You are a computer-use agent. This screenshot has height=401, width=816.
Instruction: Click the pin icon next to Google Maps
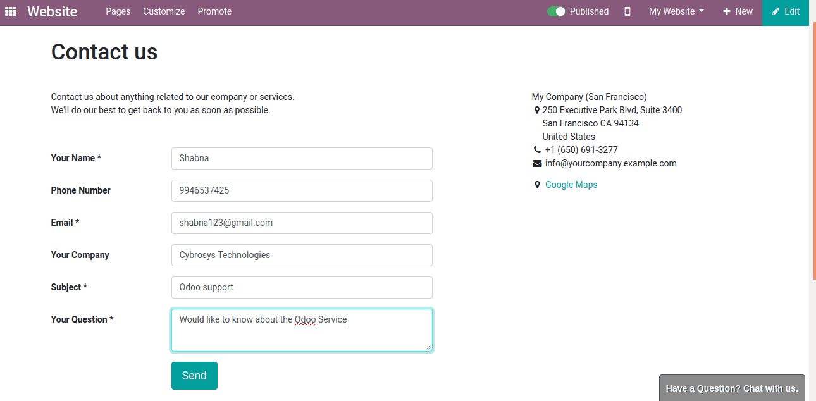tap(538, 185)
